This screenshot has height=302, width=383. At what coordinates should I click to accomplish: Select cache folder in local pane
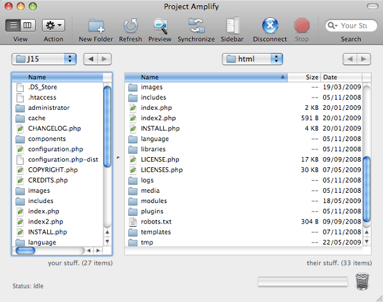click(x=57, y=118)
